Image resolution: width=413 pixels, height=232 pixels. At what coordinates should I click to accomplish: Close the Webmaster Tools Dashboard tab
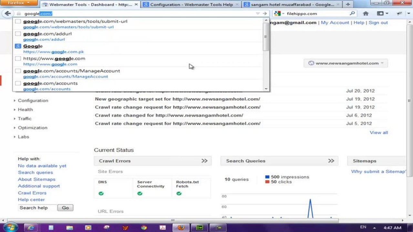(x=136, y=5)
